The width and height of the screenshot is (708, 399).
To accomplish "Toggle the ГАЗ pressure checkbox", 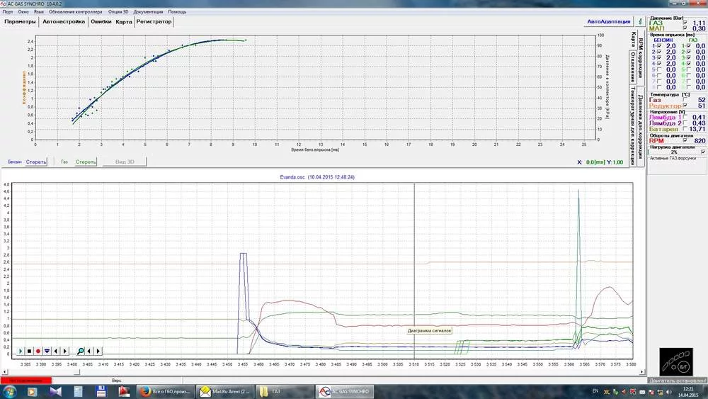I will tap(685, 23).
